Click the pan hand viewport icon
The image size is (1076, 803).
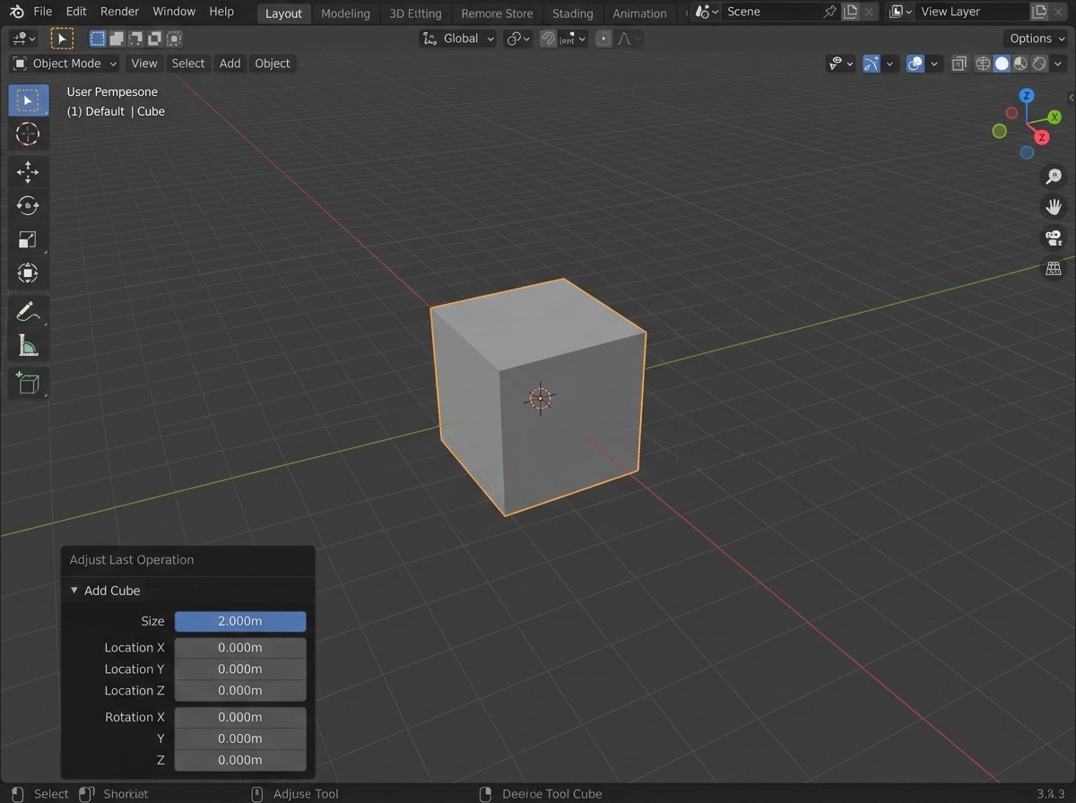pos(1054,206)
